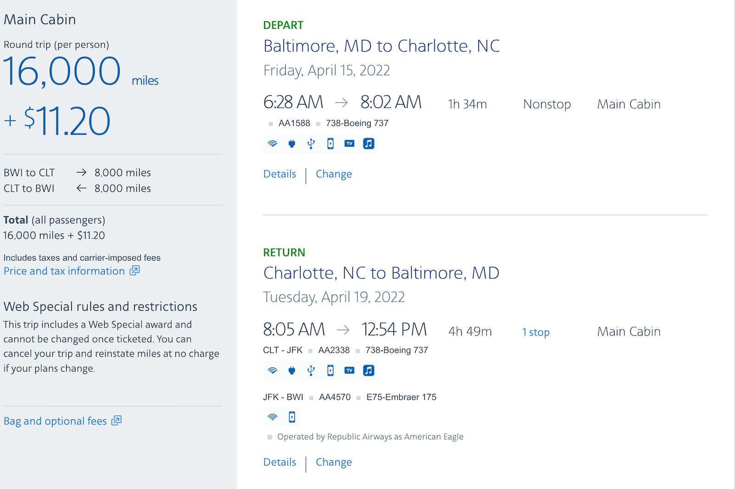Click Details for the Charlotte to Baltimore return
Image resolution: width=735 pixels, height=489 pixels.
(279, 462)
